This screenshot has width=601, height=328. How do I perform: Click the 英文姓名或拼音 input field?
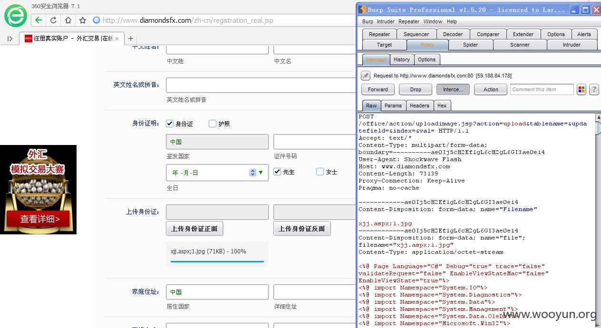(261, 85)
